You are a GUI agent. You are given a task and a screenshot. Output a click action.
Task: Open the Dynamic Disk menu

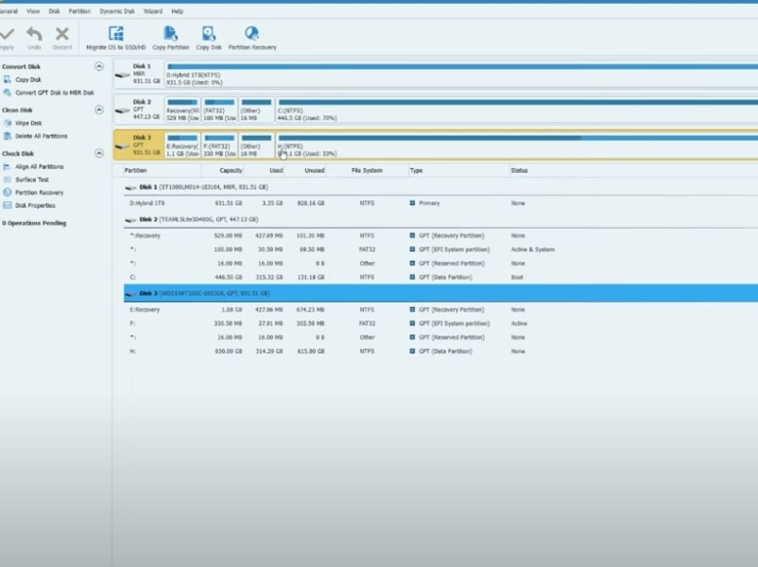(x=116, y=11)
